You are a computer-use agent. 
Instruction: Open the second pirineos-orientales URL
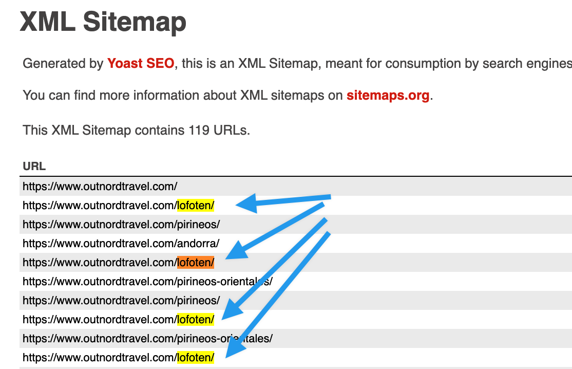coord(147,338)
